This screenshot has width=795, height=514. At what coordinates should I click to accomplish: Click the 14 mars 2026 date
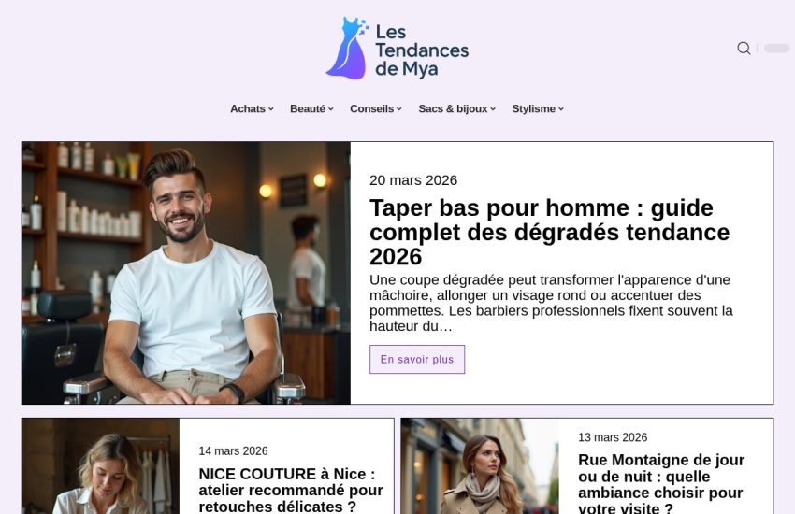click(x=233, y=450)
